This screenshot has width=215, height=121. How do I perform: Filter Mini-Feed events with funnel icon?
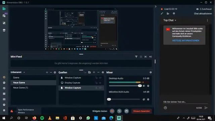(136, 57)
